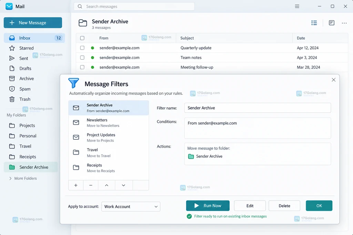Select the Travel folder in sidebar
The height and width of the screenshot is (235, 353).
(25, 146)
